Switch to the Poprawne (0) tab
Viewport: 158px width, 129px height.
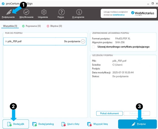pos(31,26)
